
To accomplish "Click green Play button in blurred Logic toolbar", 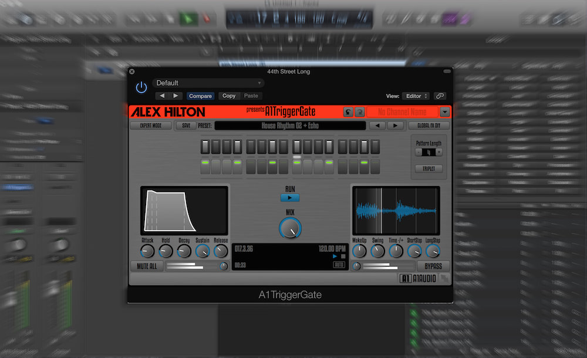I will [188, 19].
